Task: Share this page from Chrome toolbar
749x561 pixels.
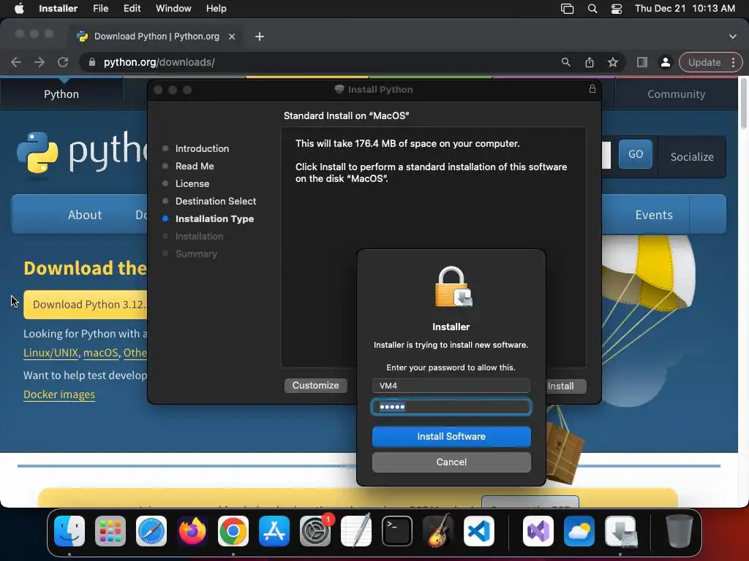Action: click(590, 62)
